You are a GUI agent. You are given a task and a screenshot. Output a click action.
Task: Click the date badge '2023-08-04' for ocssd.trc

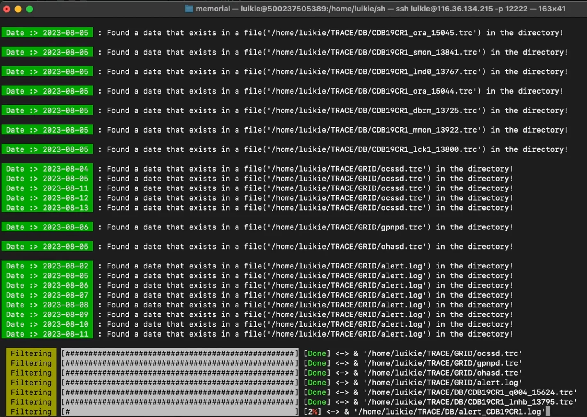pos(47,169)
